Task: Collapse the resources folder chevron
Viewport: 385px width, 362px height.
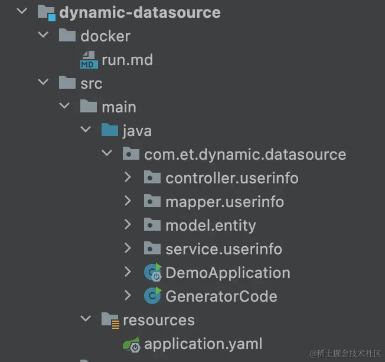Action: [86, 319]
